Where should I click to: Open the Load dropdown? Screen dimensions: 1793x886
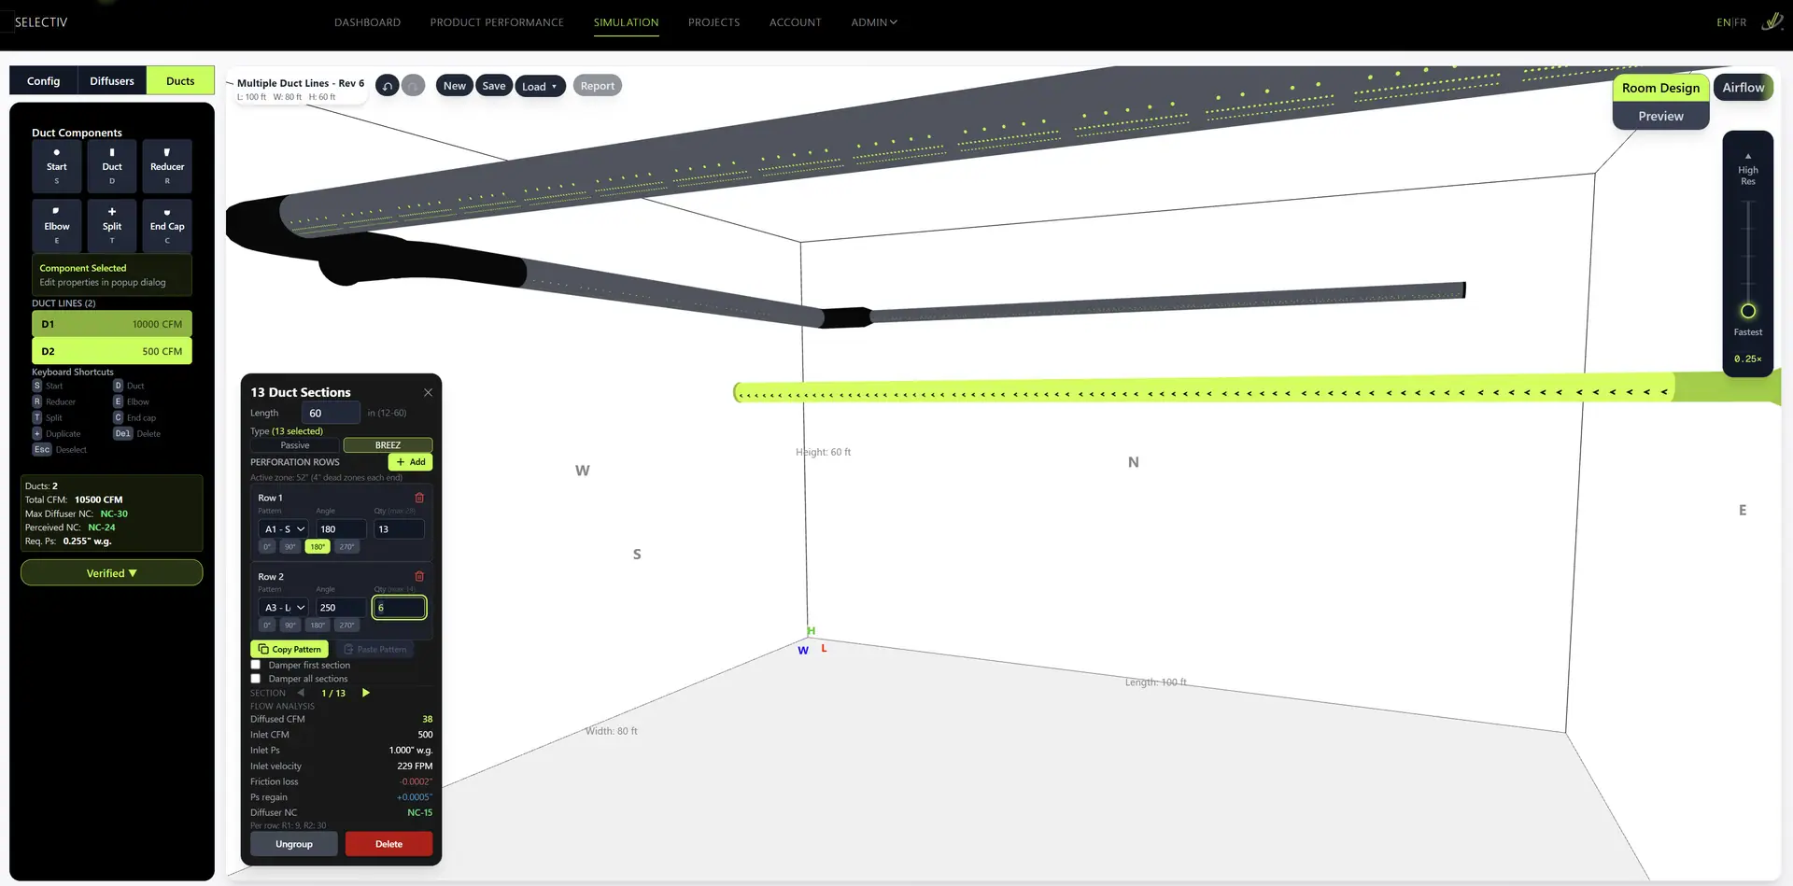pyautogui.click(x=539, y=86)
